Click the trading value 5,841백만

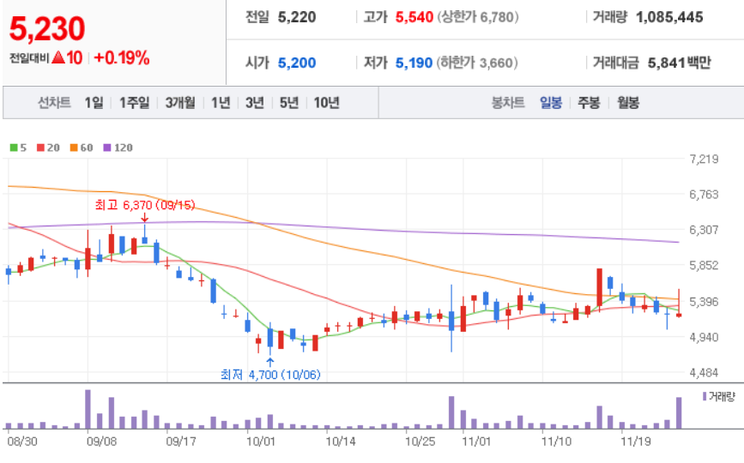point(680,63)
